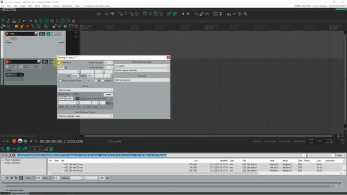Click the send pan slider for VERB send
347x195 pixels.
(x=99, y=102)
